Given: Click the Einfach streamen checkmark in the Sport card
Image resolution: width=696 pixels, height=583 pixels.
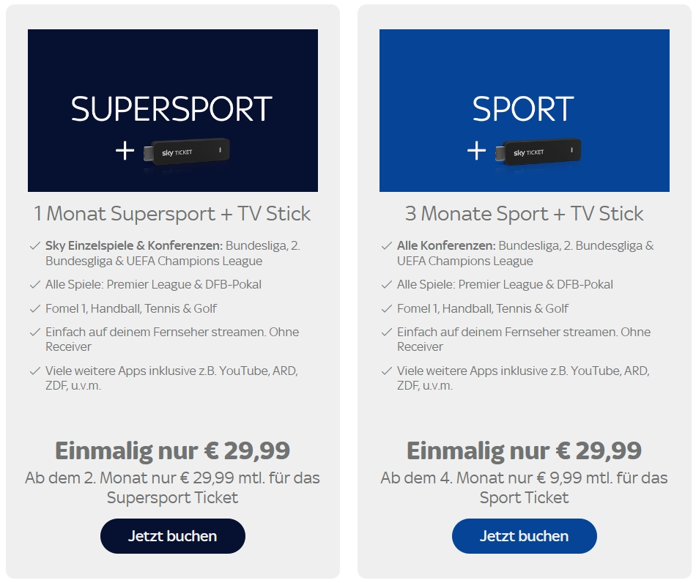Looking at the screenshot, I should [386, 332].
